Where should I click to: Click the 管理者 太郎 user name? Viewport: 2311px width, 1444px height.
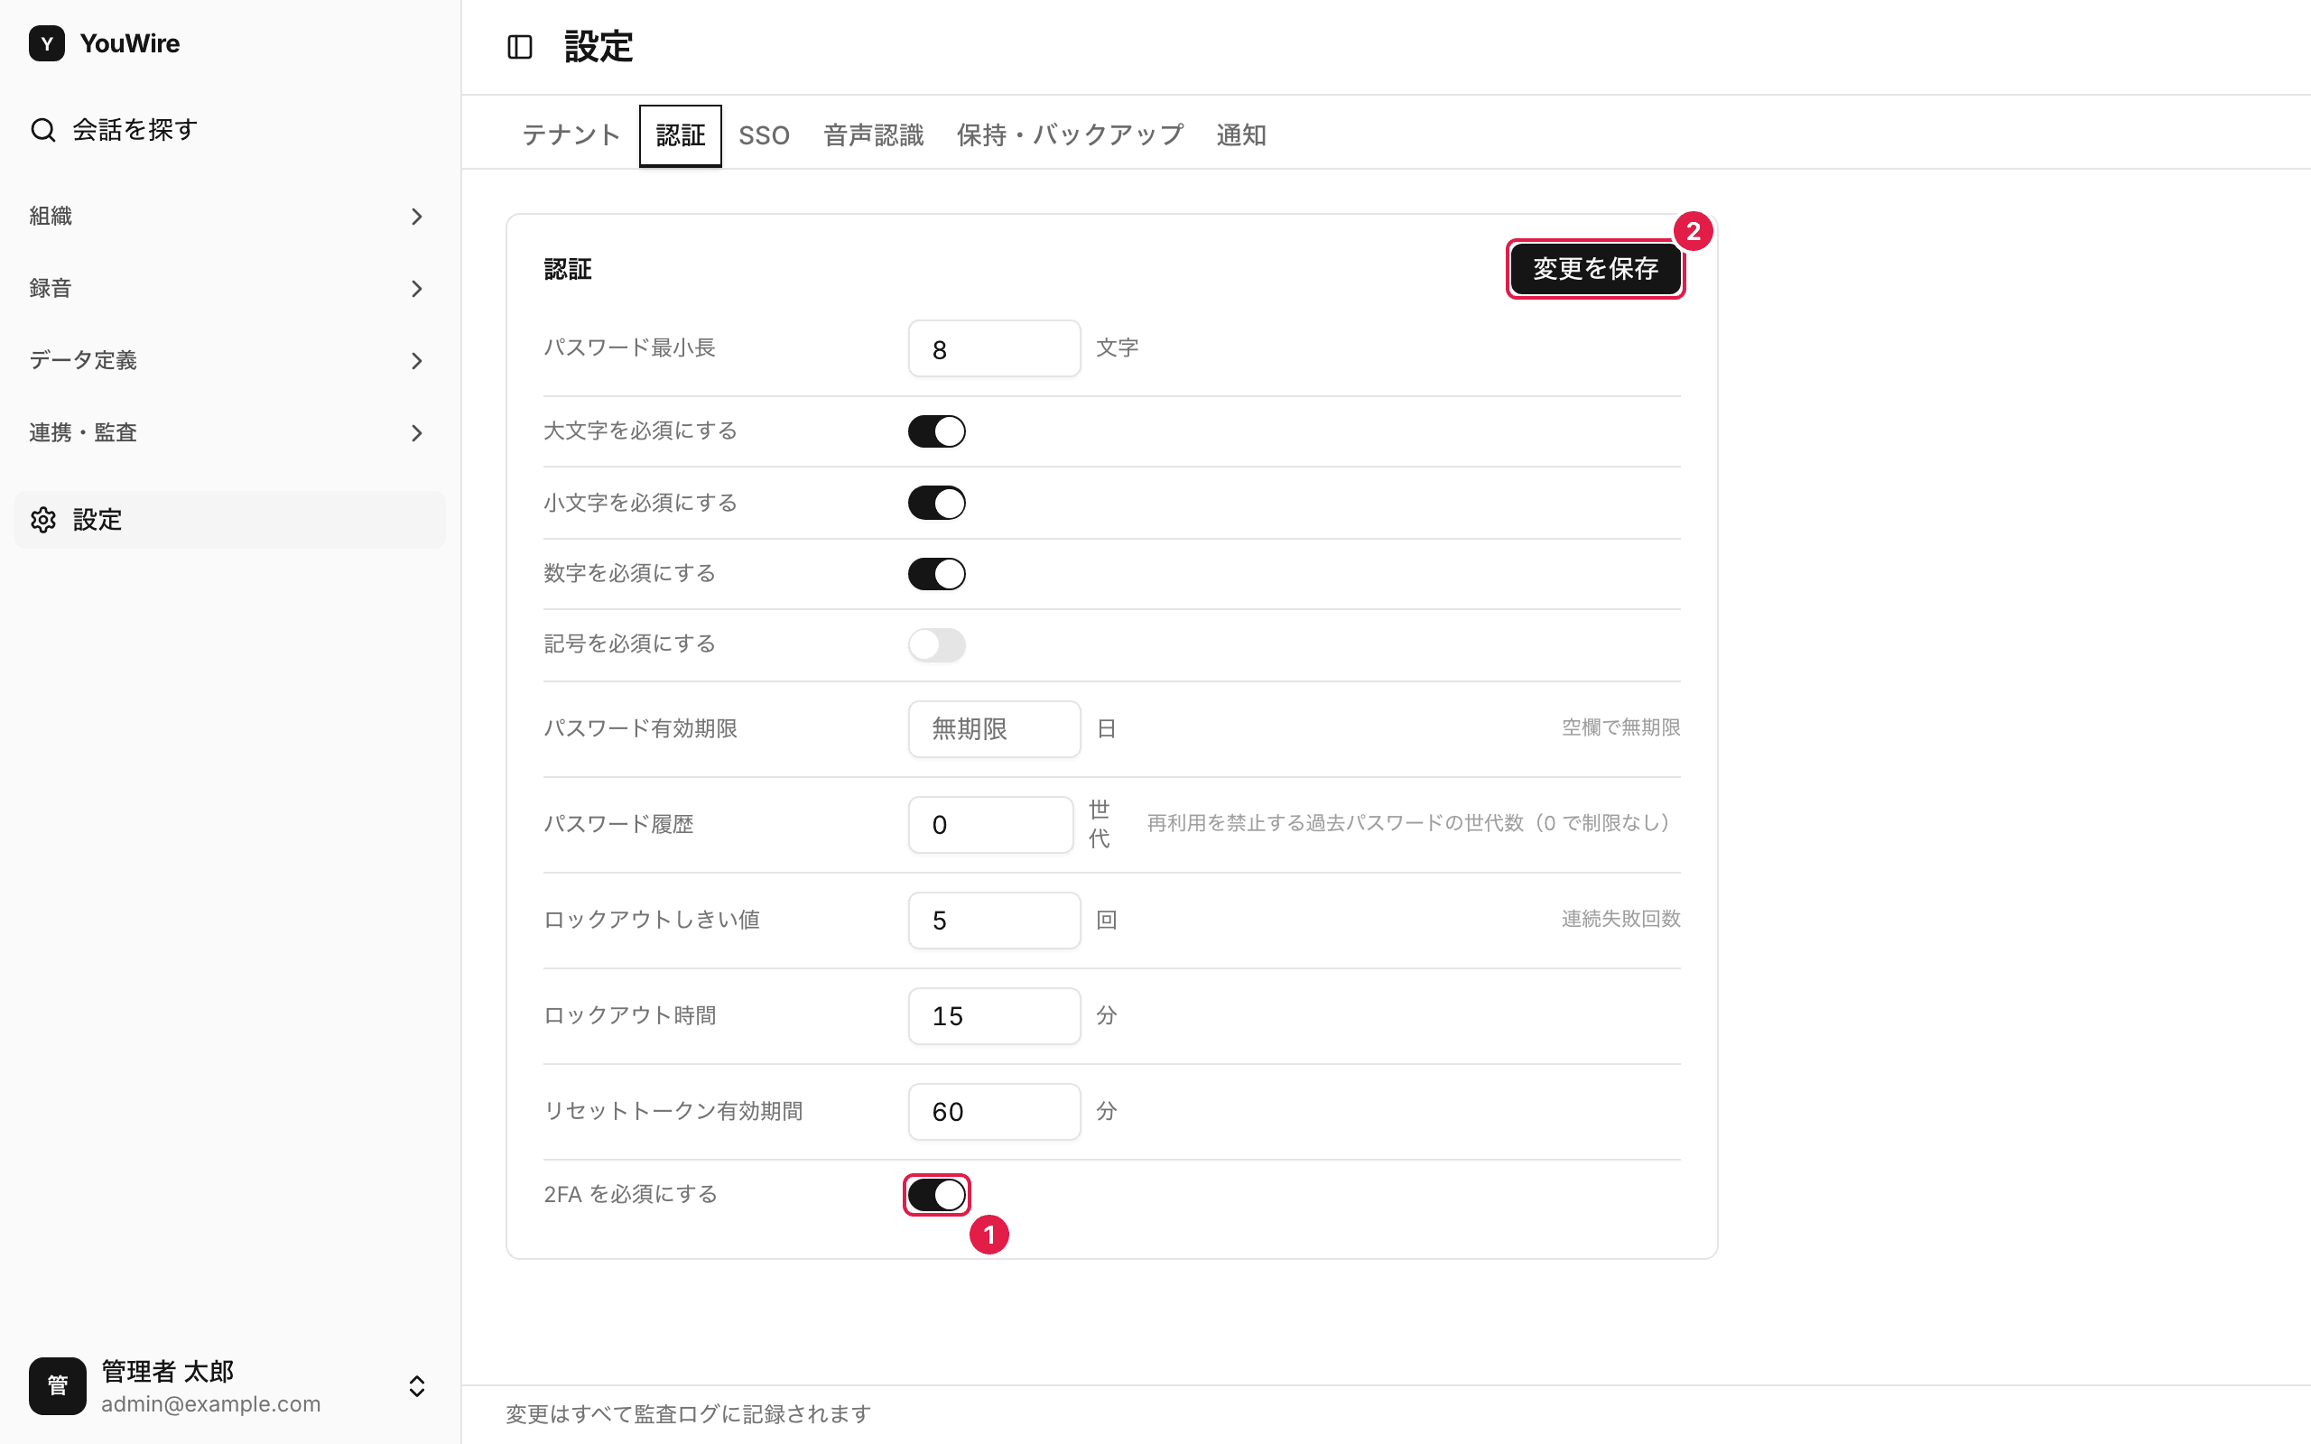tap(168, 1372)
